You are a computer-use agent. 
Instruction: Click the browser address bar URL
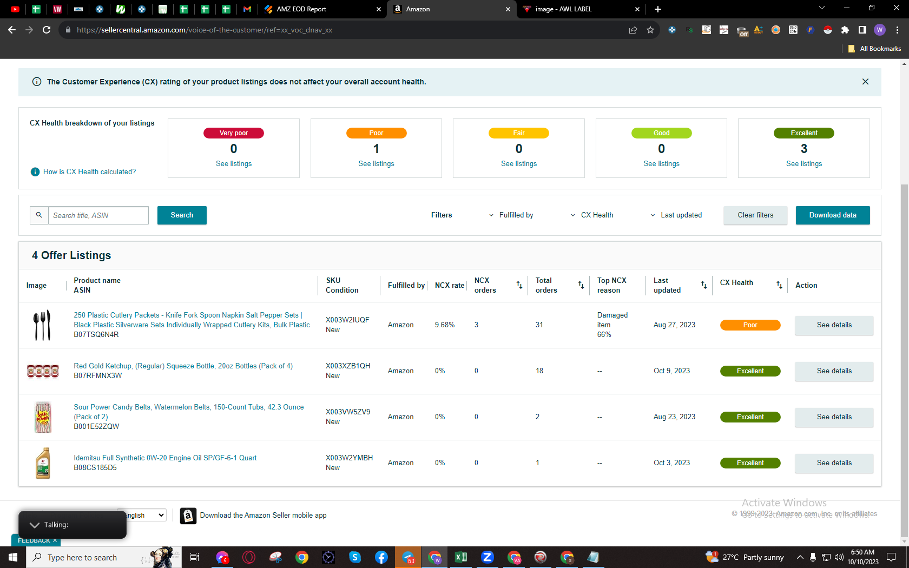coord(205,30)
